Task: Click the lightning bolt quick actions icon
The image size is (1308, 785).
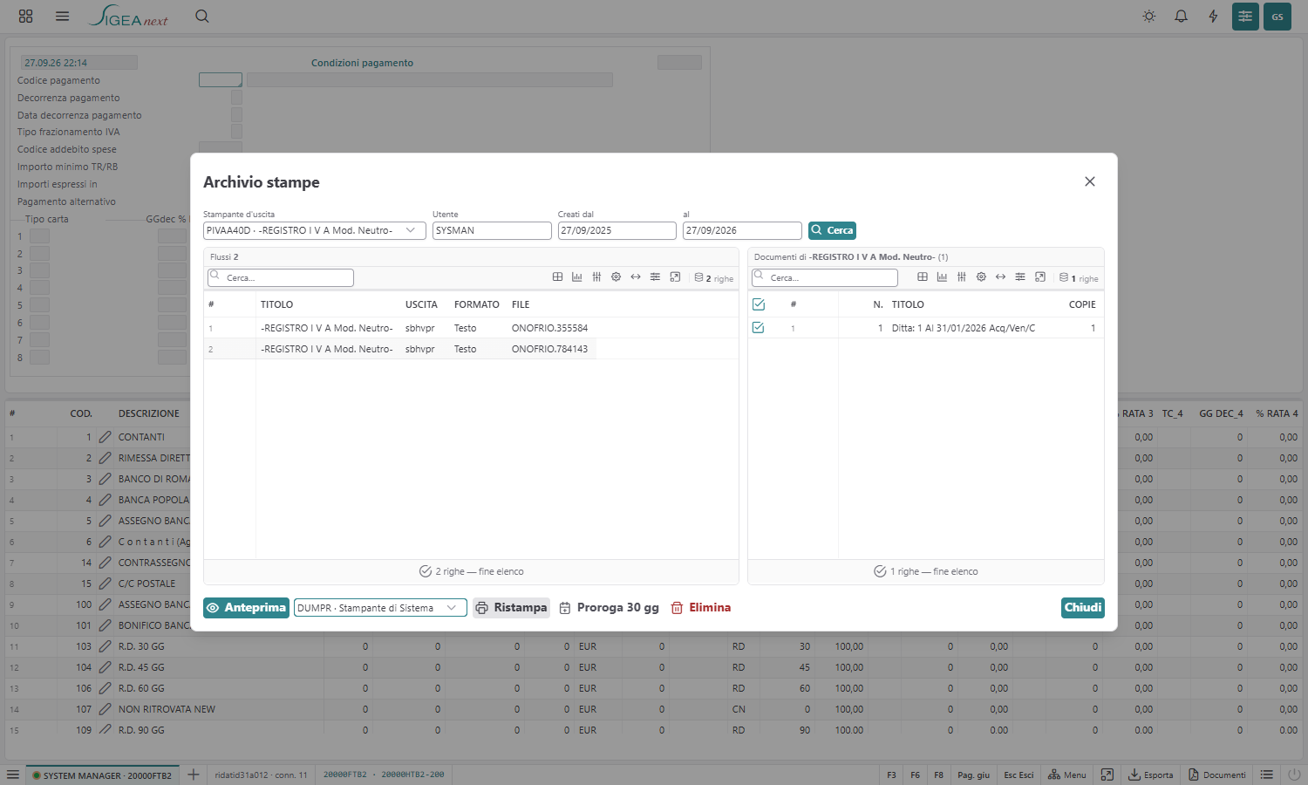Action: [1213, 16]
